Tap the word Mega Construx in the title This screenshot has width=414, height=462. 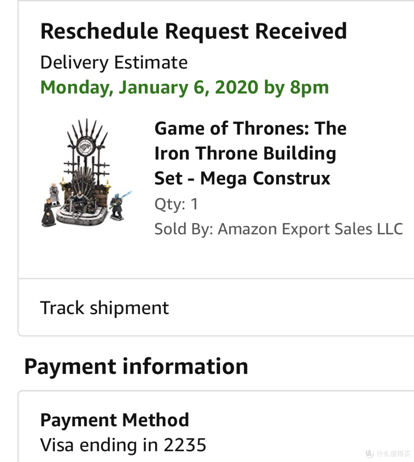pyautogui.click(x=265, y=179)
